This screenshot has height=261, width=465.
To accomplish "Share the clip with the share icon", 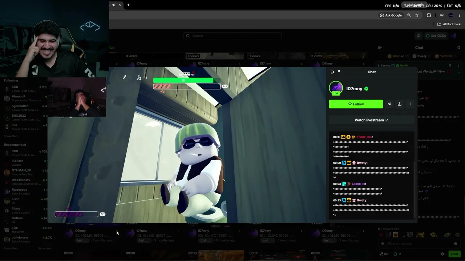I will click(389, 104).
